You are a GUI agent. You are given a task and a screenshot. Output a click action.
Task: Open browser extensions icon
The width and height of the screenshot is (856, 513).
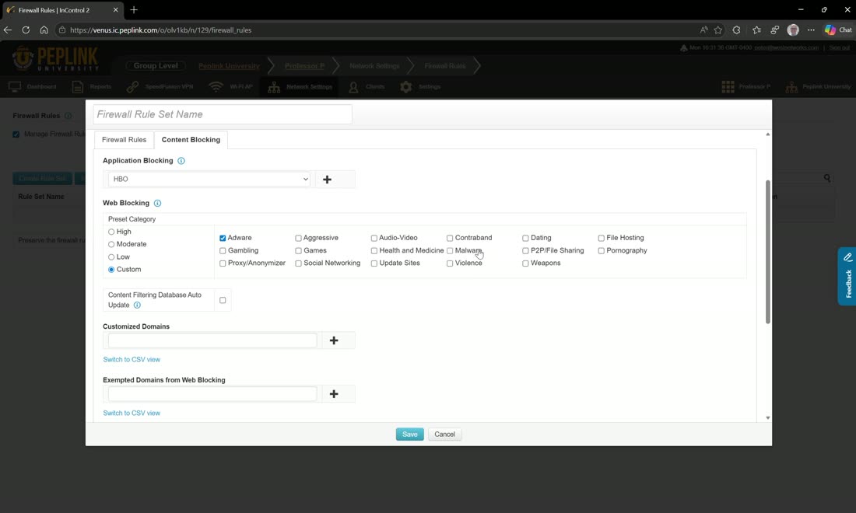pos(736,30)
